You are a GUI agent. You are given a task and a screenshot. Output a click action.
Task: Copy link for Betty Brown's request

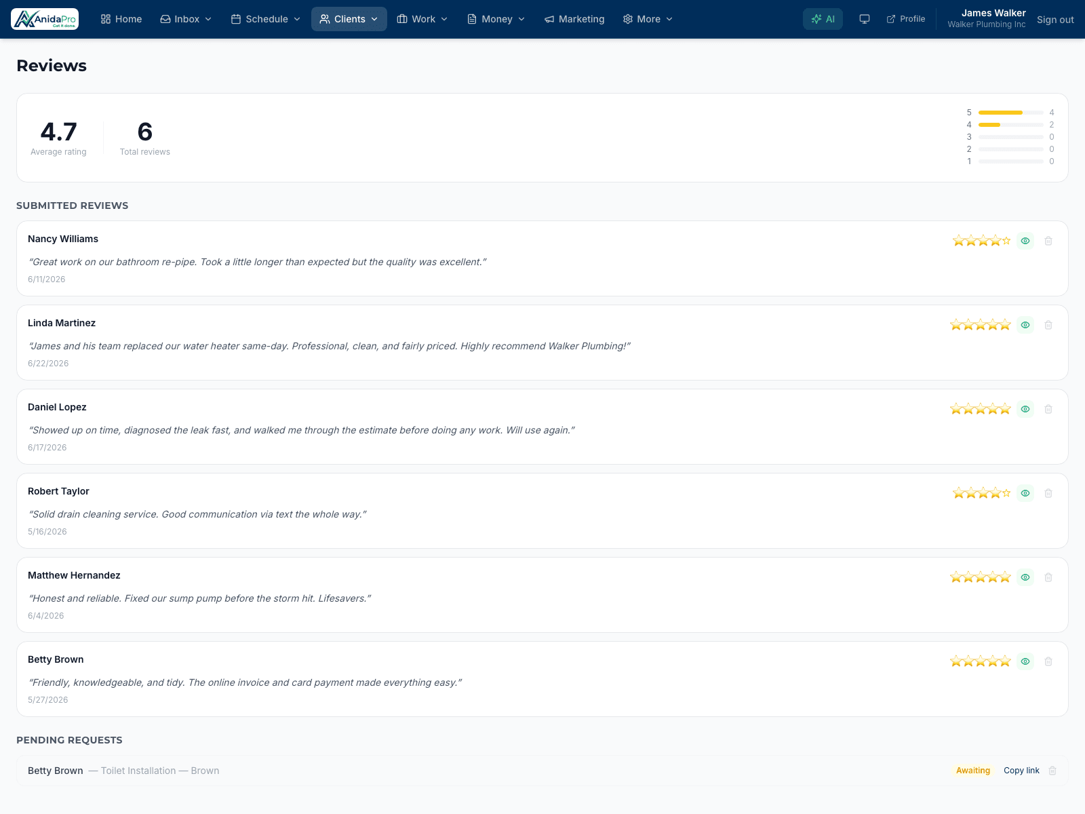(1021, 771)
